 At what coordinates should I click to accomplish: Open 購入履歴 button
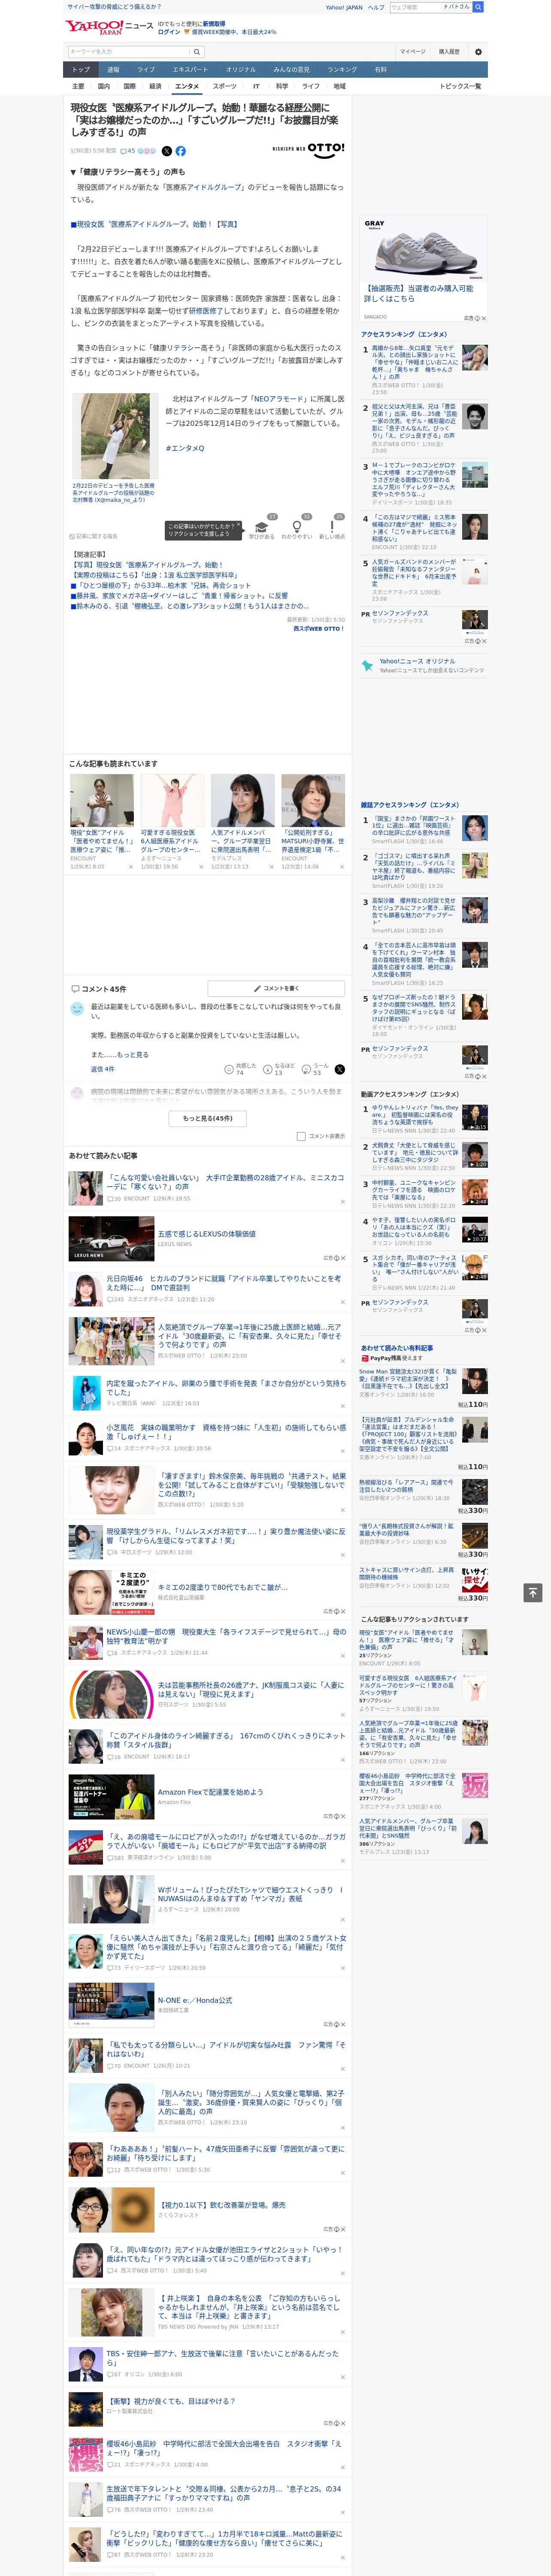(x=449, y=51)
